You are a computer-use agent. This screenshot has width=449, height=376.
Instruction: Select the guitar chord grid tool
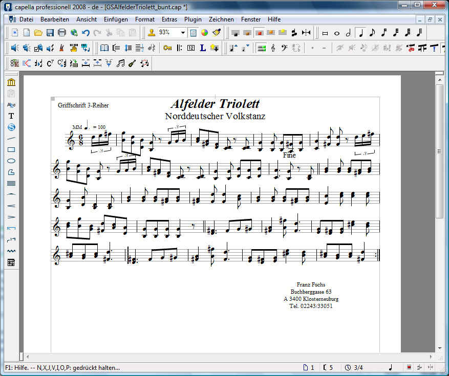pyautogui.click(x=11, y=263)
